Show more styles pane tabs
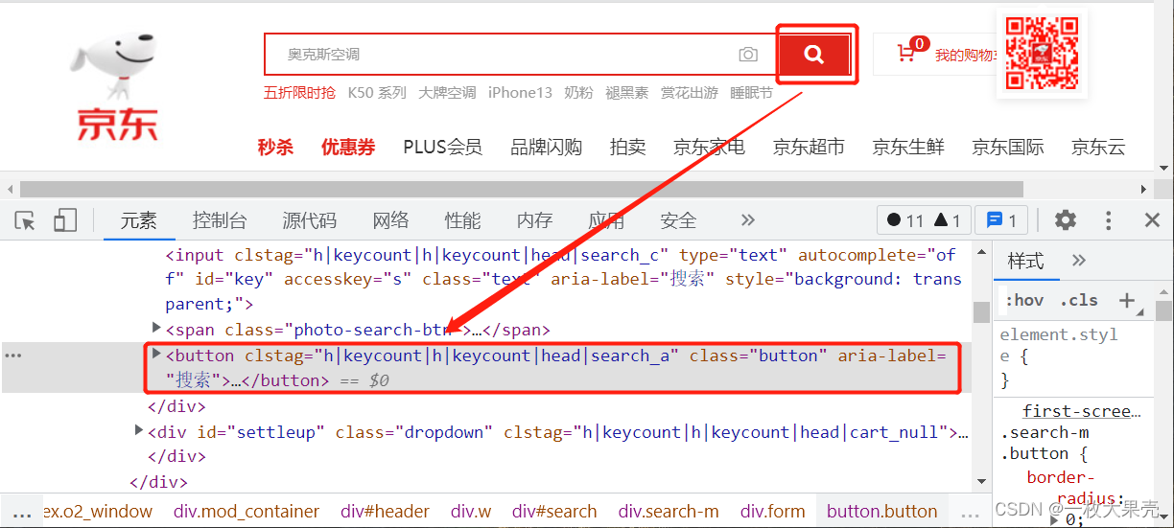 [1079, 261]
